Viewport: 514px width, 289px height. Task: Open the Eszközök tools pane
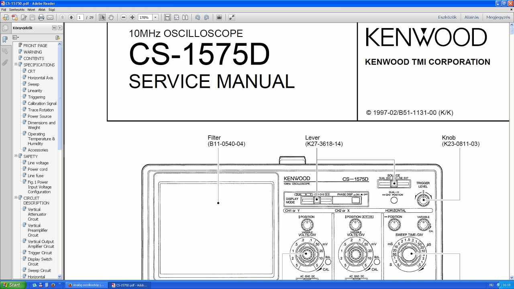(x=447, y=17)
